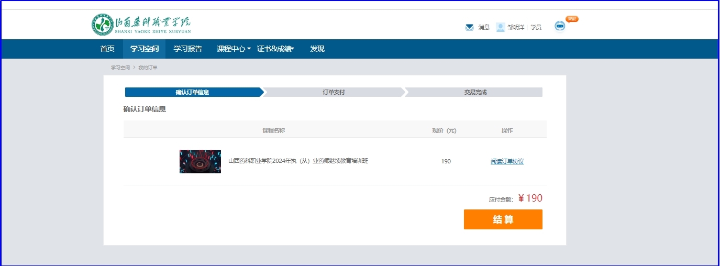Click the envelope message icon
The width and height of the screenshot is (720, 266).
point(469,27)
